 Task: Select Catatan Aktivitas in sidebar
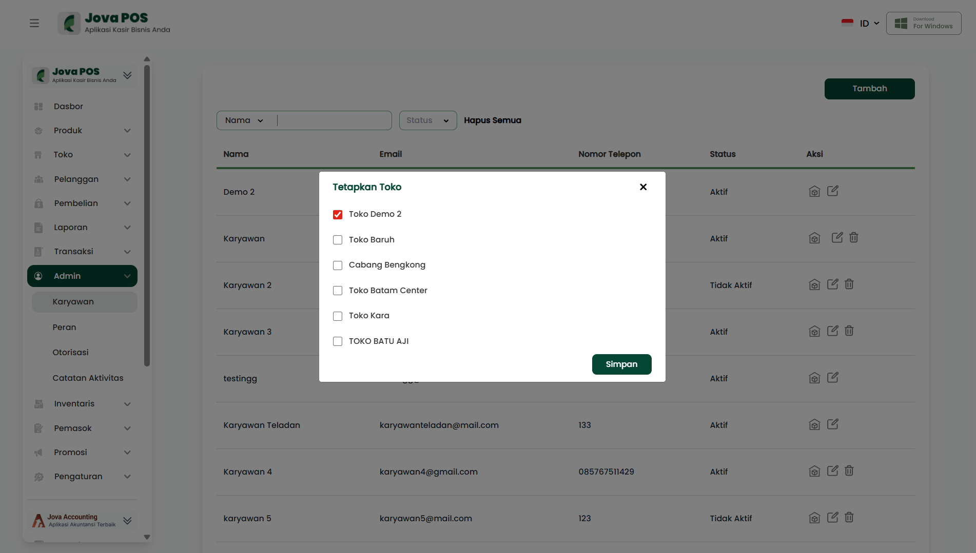[x=88, y=378]
